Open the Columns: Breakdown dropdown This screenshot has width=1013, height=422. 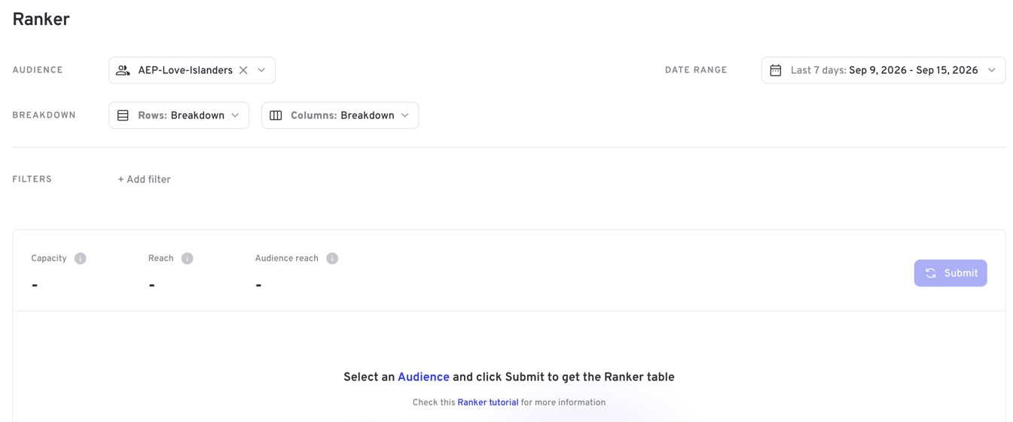pos(340,115)
